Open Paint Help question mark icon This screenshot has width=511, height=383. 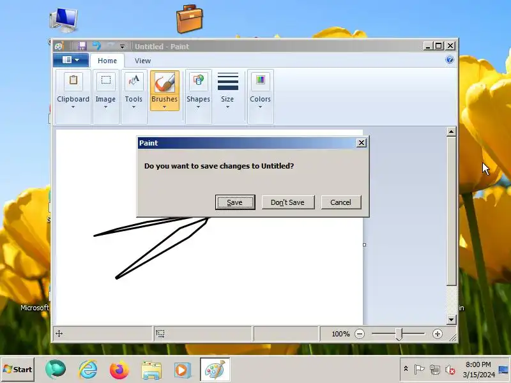[x=450, y=59]
